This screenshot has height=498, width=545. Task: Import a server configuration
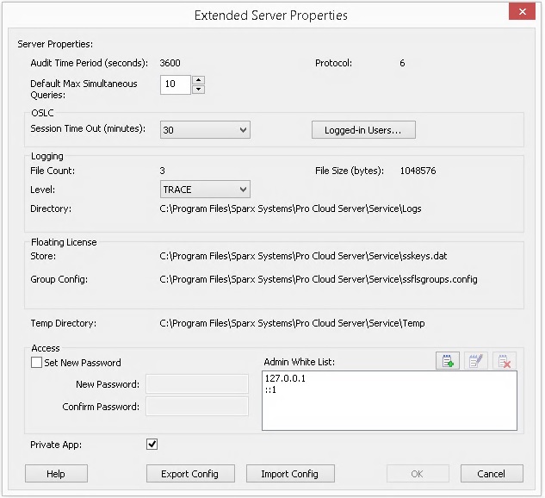(290, 474)
